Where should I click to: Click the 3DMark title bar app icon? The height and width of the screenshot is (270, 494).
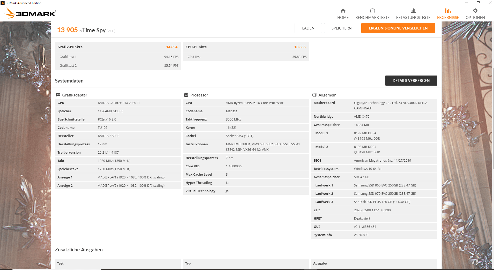pyautogui.click(x=3, y=3)
